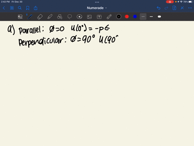Image resolution: width=194 pixels, height=146 pixels.
Task: Tap the handwritten word "Perpendicular"
Action: [x=41, y=42]
